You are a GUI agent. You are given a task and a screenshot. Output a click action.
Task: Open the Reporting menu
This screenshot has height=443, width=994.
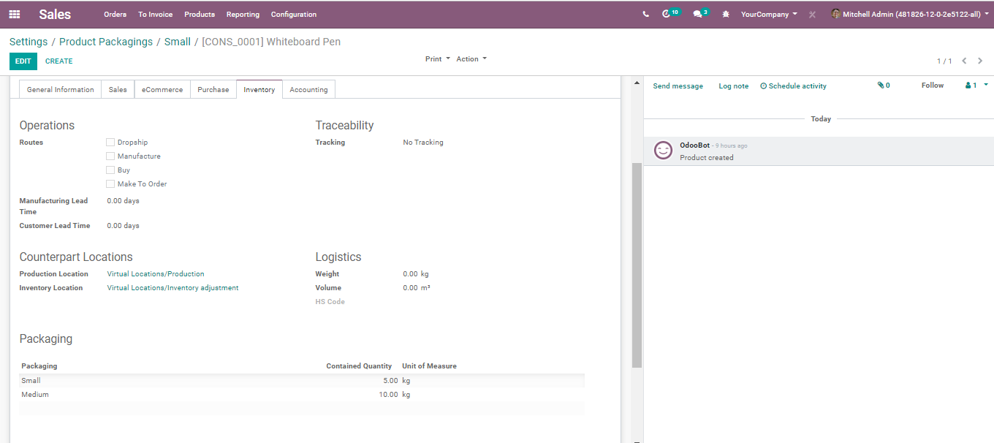pyautogui.click(x=243, y=15)
